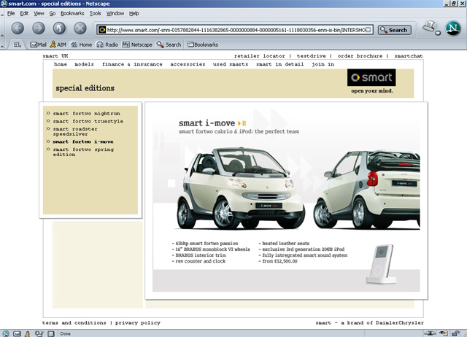
Task: Click the site icon in the address bar
Action: coord(102,30)
